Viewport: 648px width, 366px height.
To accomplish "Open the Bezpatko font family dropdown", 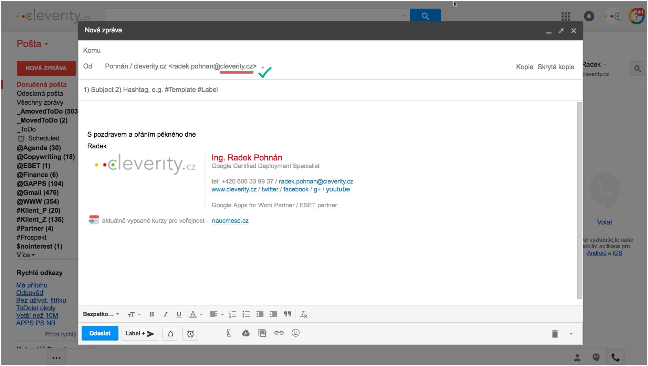I will pyautogui.click(x=101, y=314).
